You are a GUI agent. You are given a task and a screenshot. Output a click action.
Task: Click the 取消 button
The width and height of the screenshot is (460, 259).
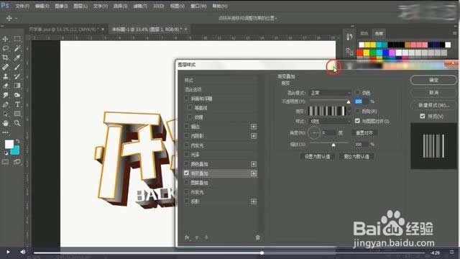tap(433, 93)
